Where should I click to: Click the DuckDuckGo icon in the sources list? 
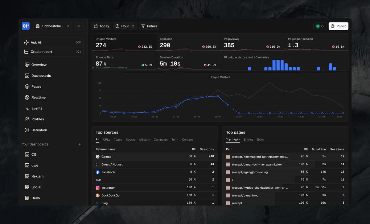pos(98,195)
